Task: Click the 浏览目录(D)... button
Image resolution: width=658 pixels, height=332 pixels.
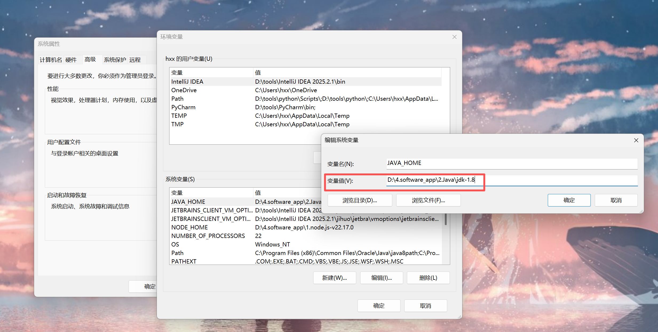Action: tap(359, 200)
